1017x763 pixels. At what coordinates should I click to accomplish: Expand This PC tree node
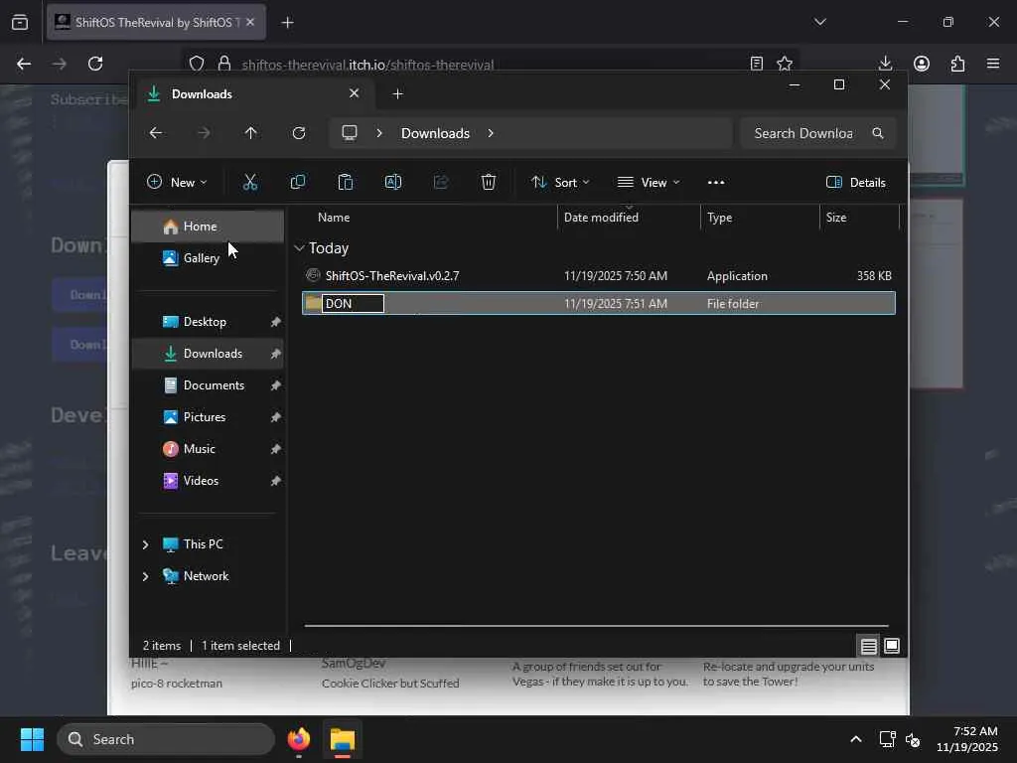point(145,544)
